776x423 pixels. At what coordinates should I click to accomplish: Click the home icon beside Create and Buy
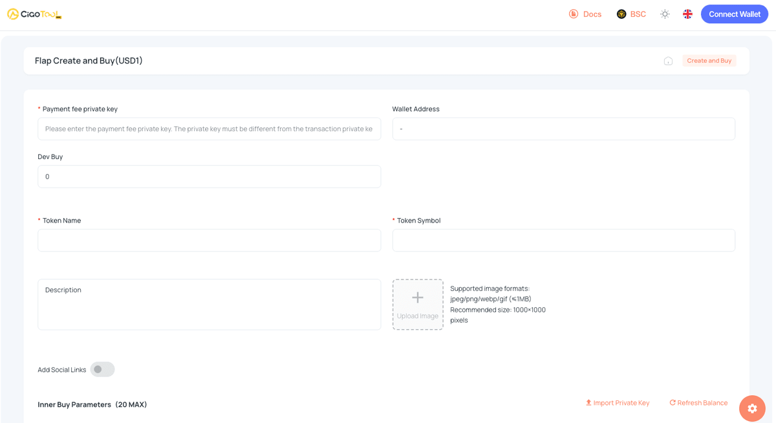(668, 61)
